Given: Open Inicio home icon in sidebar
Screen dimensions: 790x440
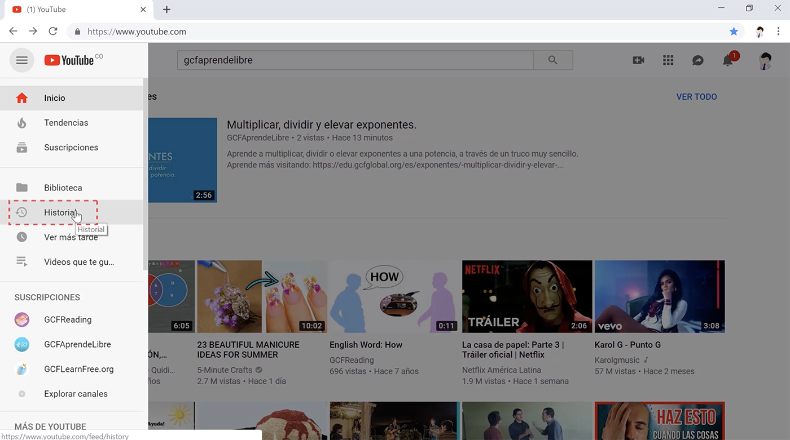Looking at the screenshot, I should pos(21,98).
